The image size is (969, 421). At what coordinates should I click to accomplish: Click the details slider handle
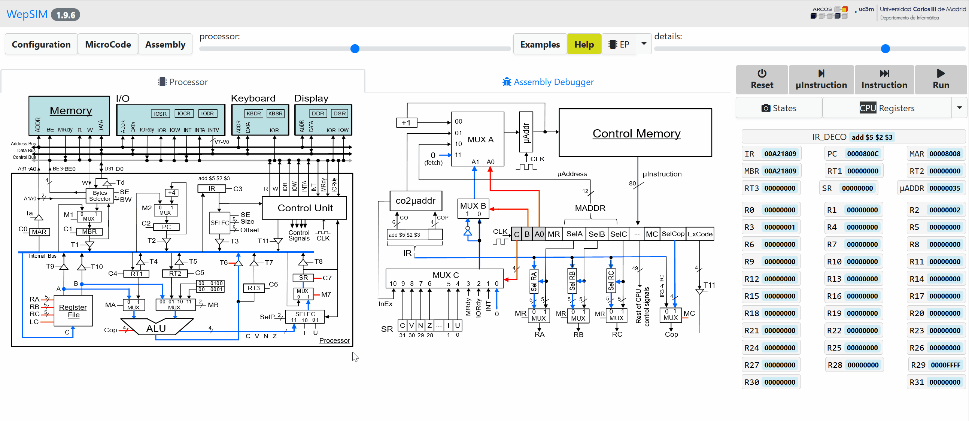pyautogui.click(x=885, y=49)
